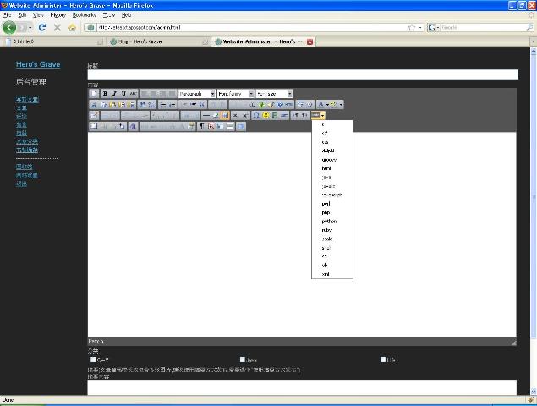Open the Paragraph format dropdown
537x406 pixels.
click(197, 94)
